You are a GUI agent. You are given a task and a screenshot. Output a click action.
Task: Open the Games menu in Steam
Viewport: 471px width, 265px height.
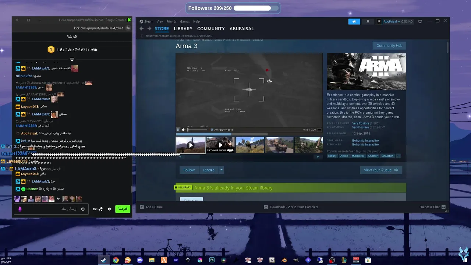point(185,21)
